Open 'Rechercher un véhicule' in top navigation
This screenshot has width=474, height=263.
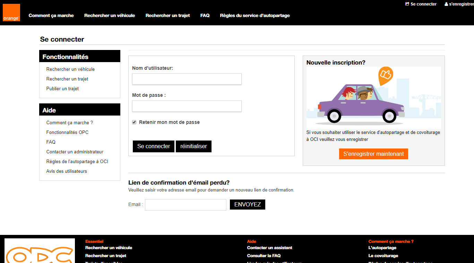[x=110, y=16]
